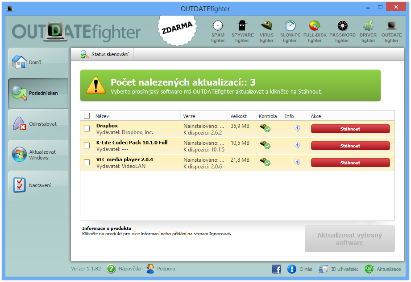Screen dimensions: 411x282
Task: Click Stáhnout for VLC media player
Action: pyautogui.click(x=350, y=163)
